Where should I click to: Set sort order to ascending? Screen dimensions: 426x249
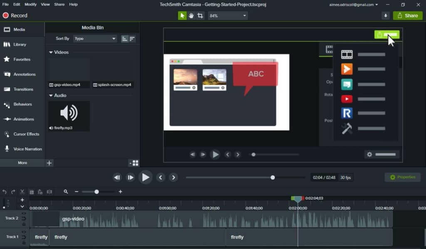click(x=124, y=39)
